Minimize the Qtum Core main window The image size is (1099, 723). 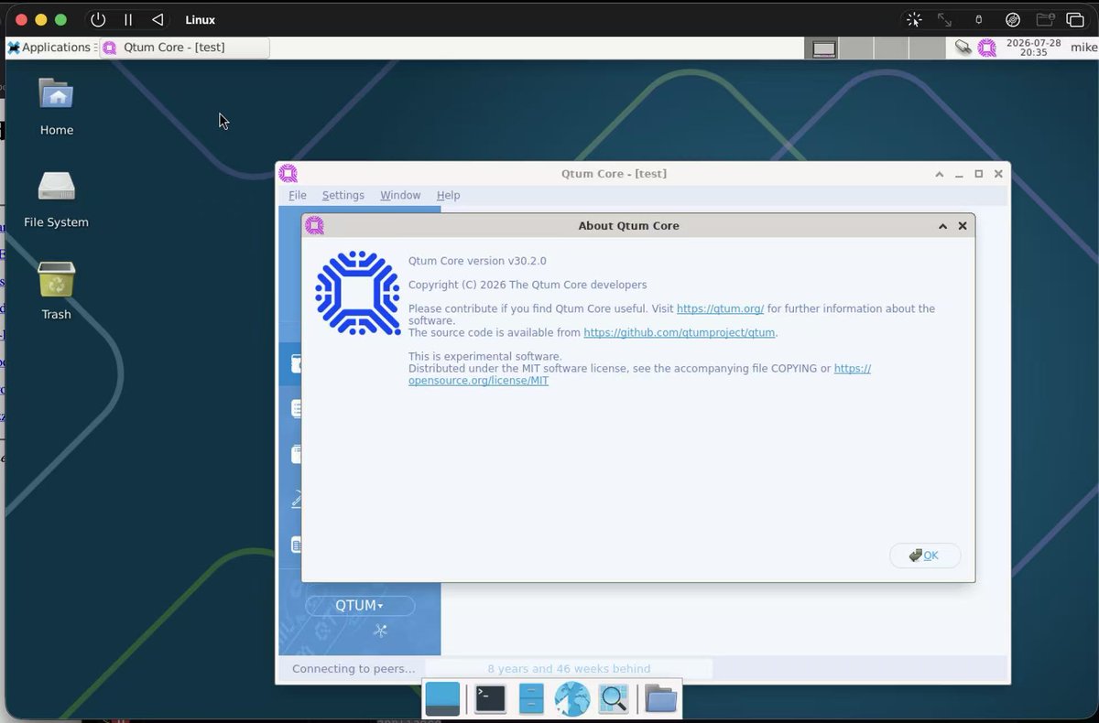(959, 174)
